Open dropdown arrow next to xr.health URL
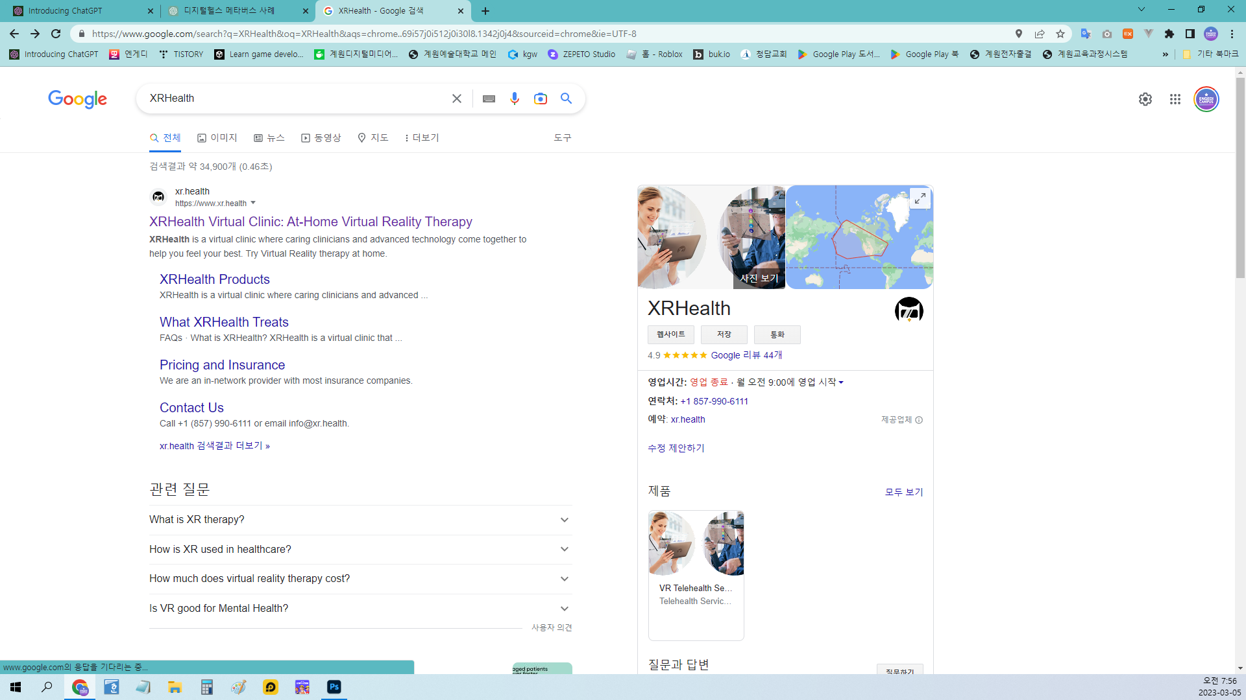Screen dimensions: 1246x700 point(253,203)
